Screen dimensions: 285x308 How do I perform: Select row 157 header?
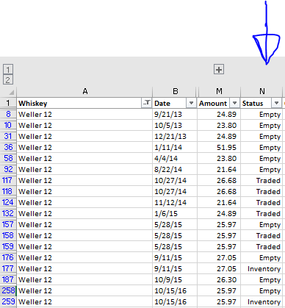(8, 224)
